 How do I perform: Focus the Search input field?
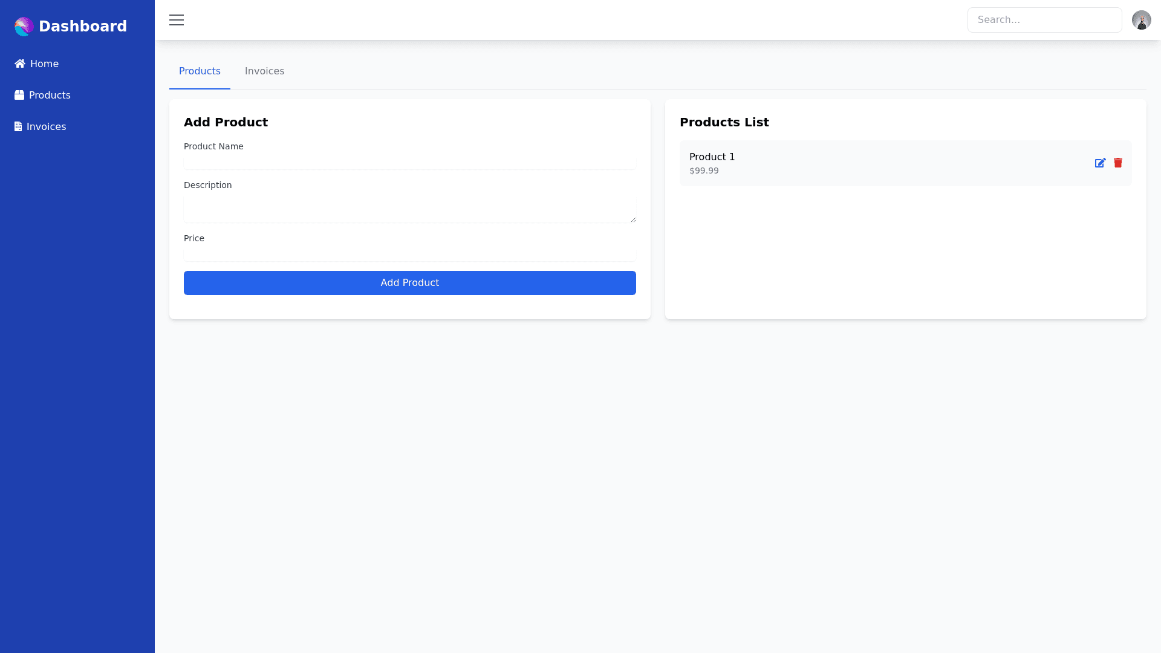pyautogui.click(x=1044, y=20)
